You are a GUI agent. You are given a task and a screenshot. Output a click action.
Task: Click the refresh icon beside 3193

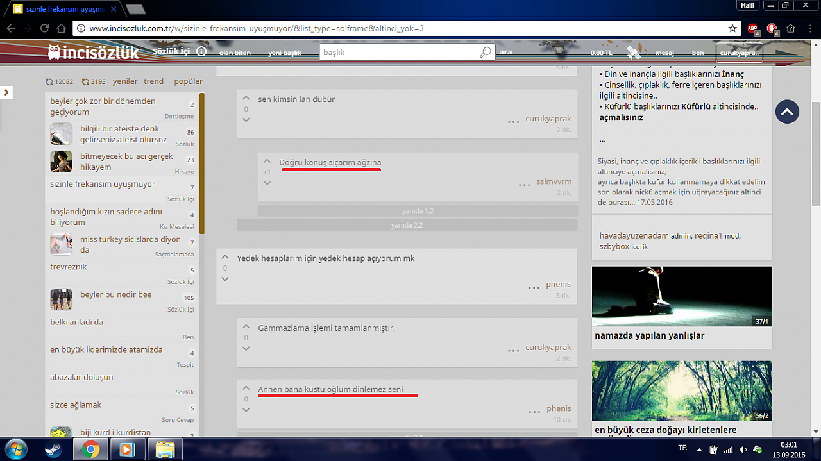[85, 82]
